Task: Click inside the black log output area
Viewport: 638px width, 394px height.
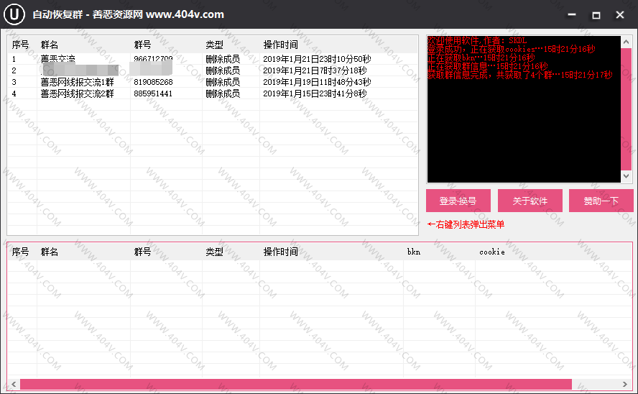Action: point(523,129)
